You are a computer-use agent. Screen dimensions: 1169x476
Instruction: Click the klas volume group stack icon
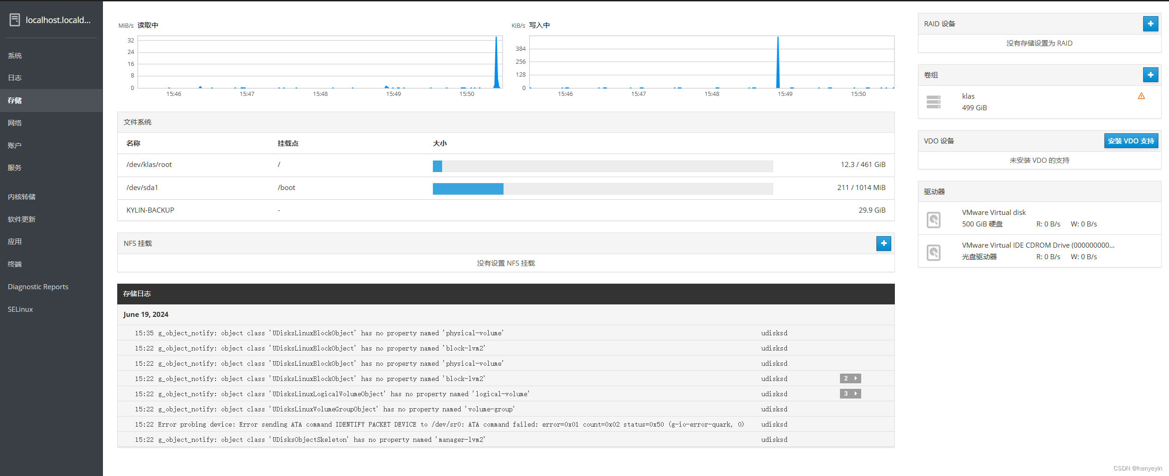coord(933,102)
